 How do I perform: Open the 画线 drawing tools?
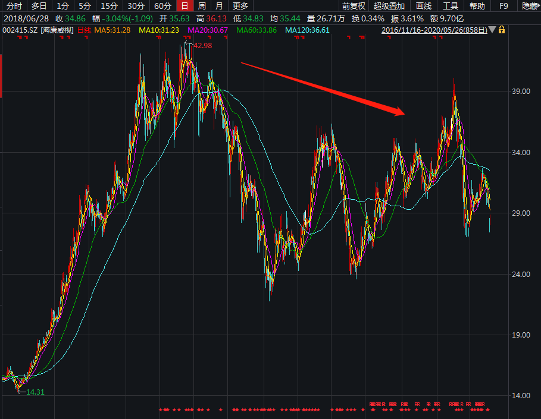(424, 6)
